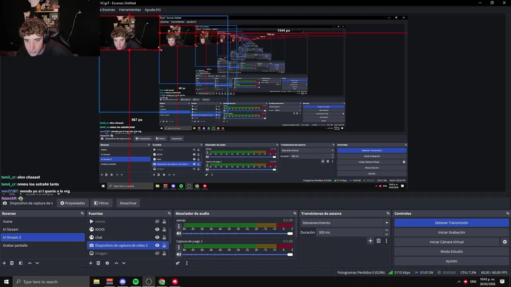The height and width of the screenshot is (287, 511).
Task: Mute the Captura de juego 2 channel
Action: (179, 254)
